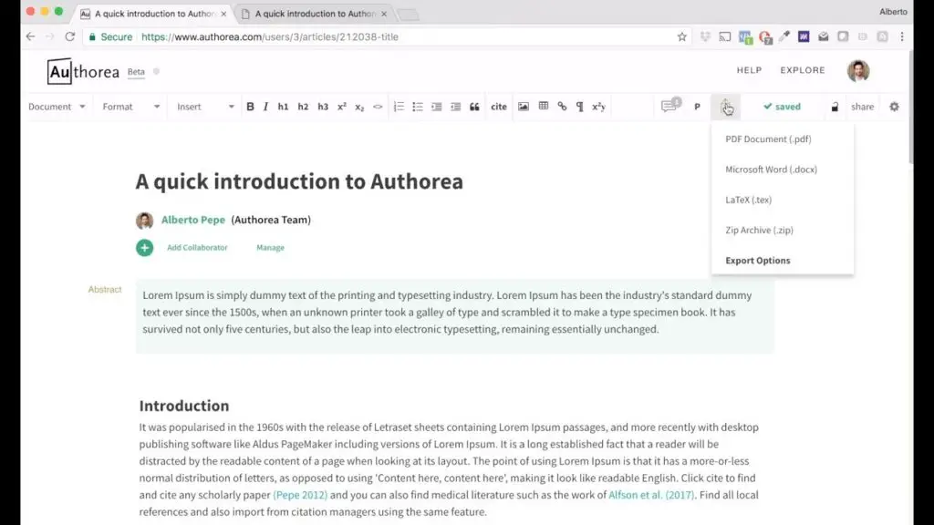The height and width of the screenshot is (525, 934).
Task: Export as Zip Archive (.zip)
Action: (759, 230)
